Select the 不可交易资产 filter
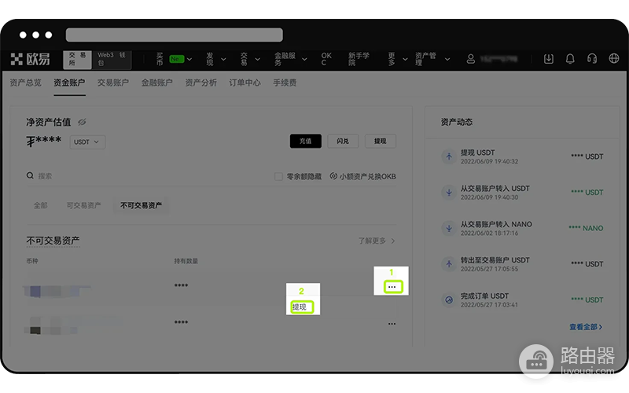The image size is (629, 393). pyautogui.click(x=142, y=205)
